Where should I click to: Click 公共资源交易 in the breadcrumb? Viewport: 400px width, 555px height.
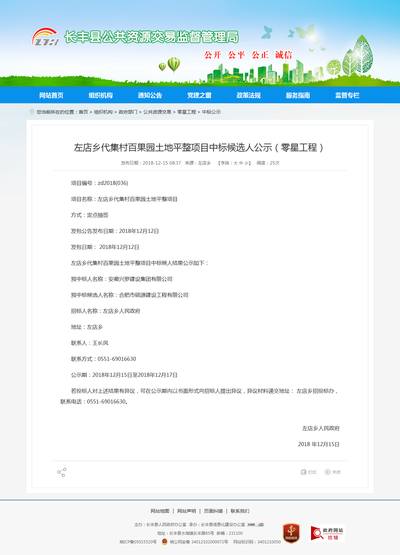click(x=157, y=112)
